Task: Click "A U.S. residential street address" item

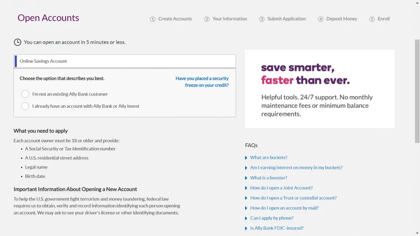Action: [x=57, y=158]
